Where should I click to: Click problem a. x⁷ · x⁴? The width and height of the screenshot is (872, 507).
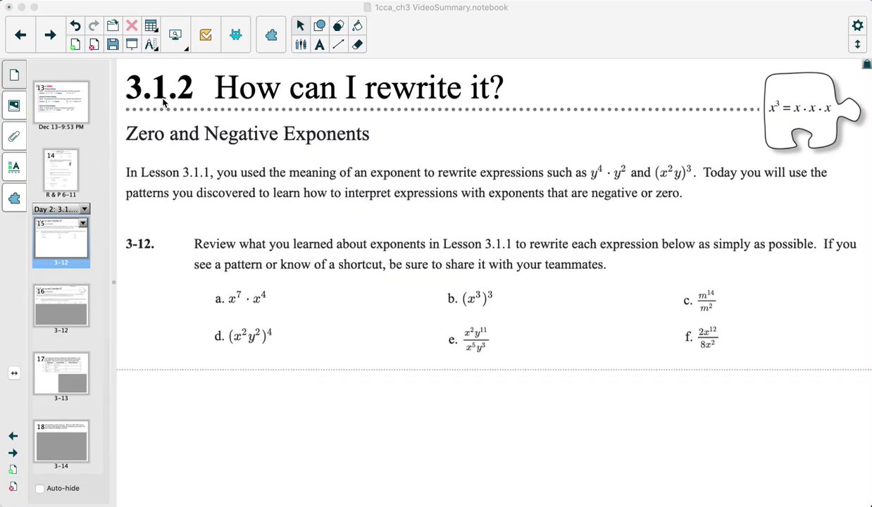point(241,299)
